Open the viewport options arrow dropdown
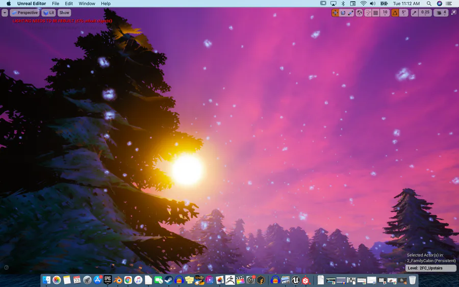This screenshot has height=287, width=459. coord(5,13)
